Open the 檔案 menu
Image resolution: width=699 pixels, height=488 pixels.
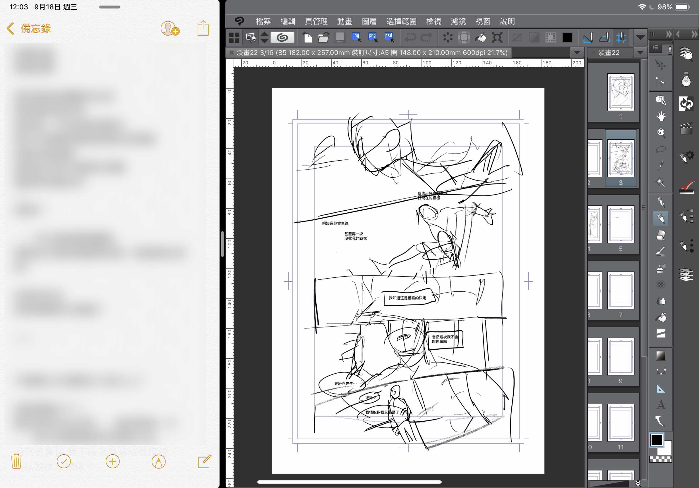coord(263,21)
